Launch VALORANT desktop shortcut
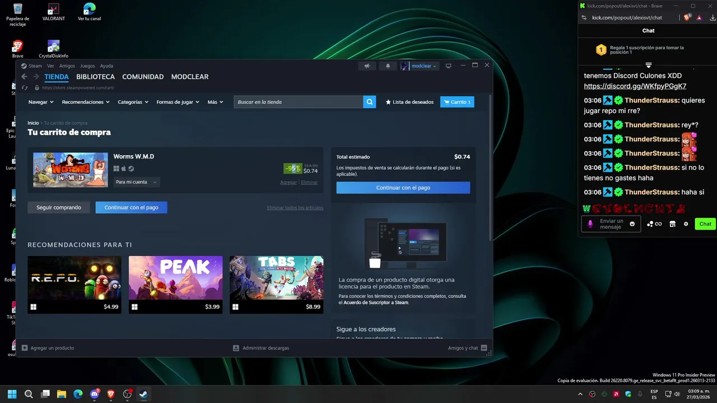This screenshot has height=403, width=717. point(54,12)
